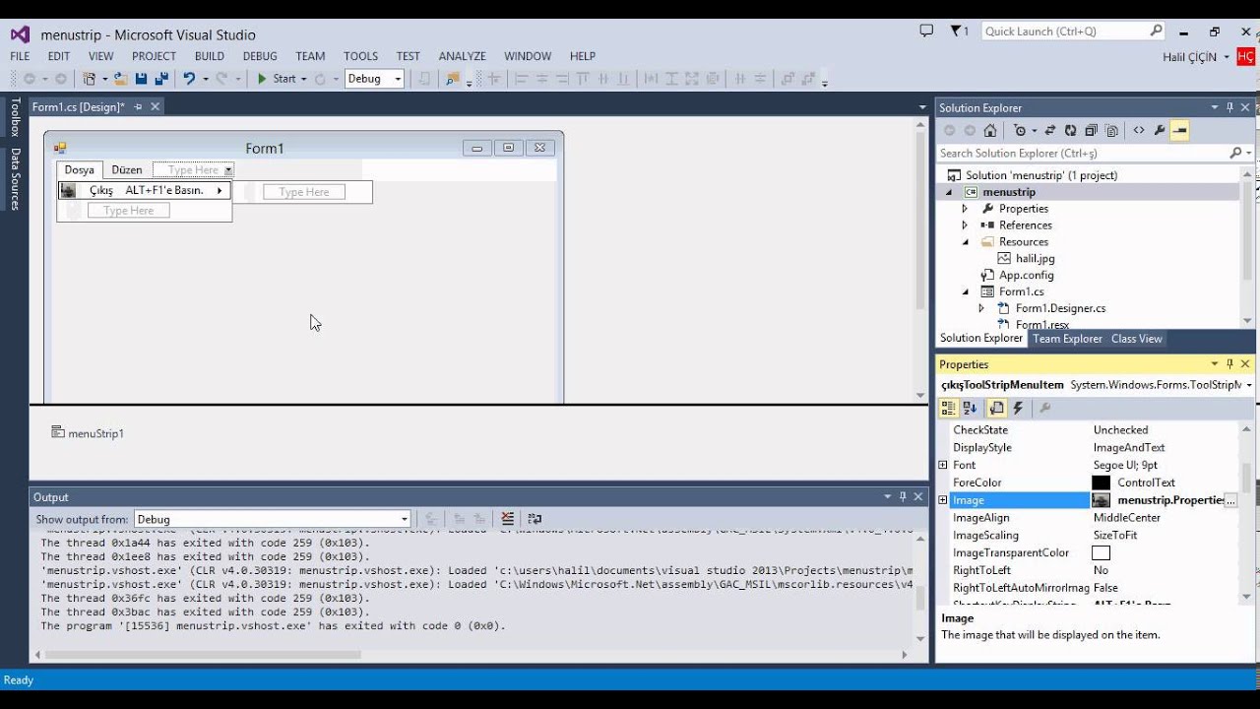Expand the References node

pyautogui.click(x=965, y=226)
